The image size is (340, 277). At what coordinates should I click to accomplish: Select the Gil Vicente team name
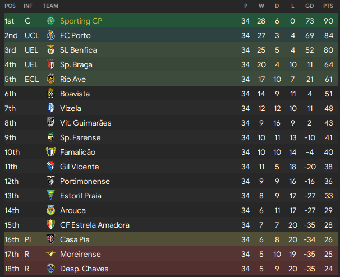79,167
